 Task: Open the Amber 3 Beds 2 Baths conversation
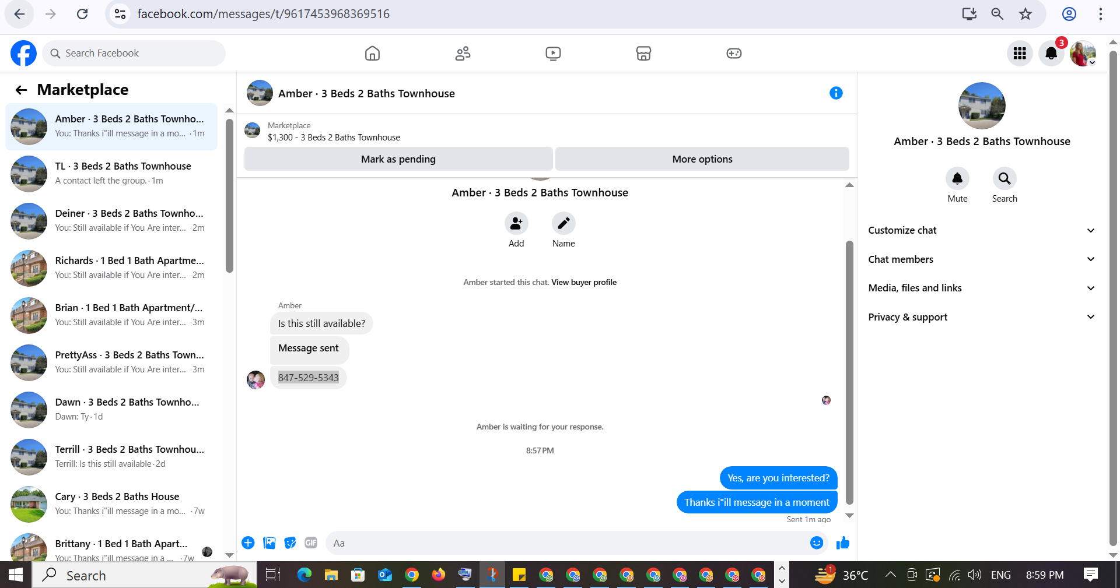point(111,126)
